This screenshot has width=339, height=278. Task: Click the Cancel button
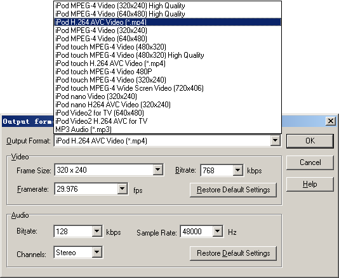(310, 162)
